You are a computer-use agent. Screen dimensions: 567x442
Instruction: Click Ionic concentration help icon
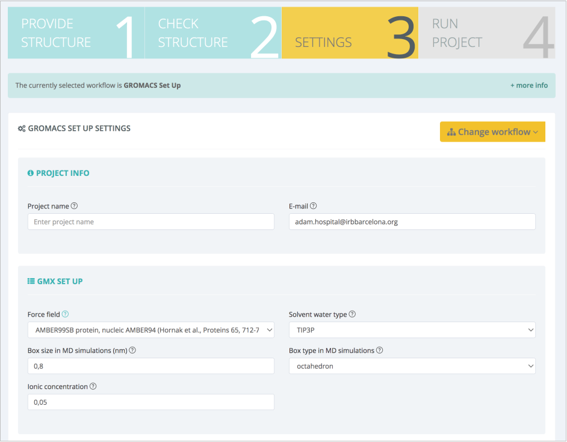(93, 387)
